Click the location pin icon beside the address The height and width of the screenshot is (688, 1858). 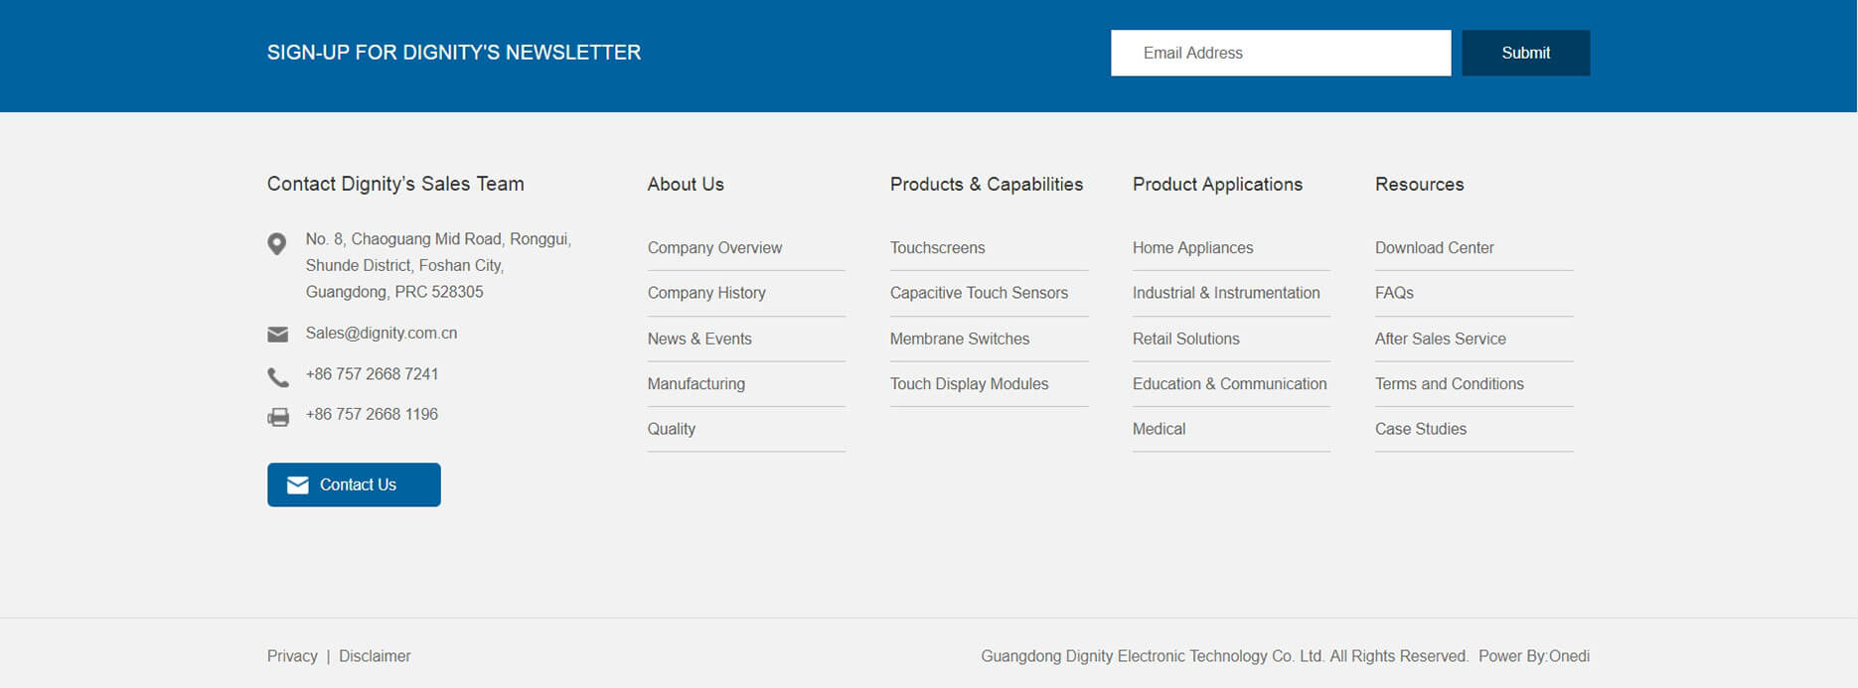click(x=277, y=243)
